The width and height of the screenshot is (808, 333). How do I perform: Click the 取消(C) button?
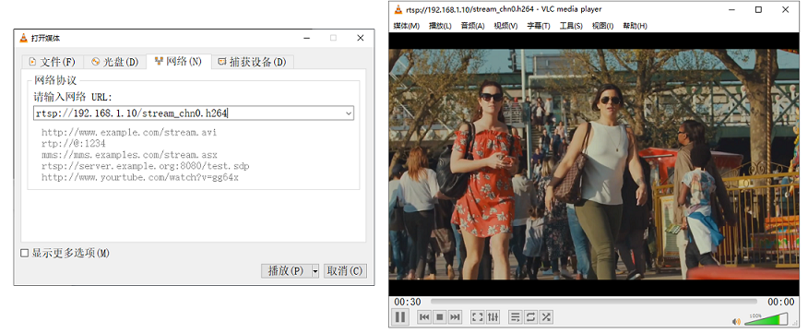345,270
